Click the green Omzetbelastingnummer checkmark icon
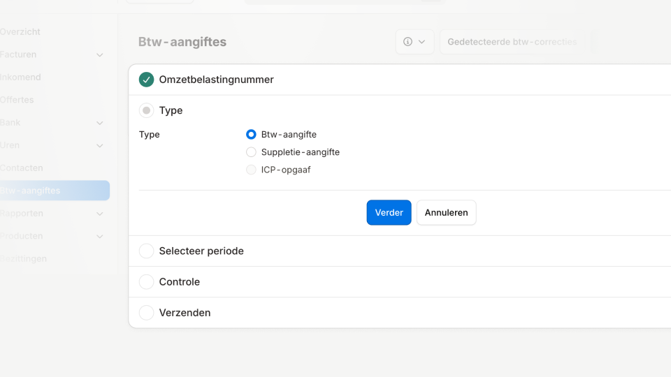The height and width of the screenshot is (377, 671). tap(146, 80)
